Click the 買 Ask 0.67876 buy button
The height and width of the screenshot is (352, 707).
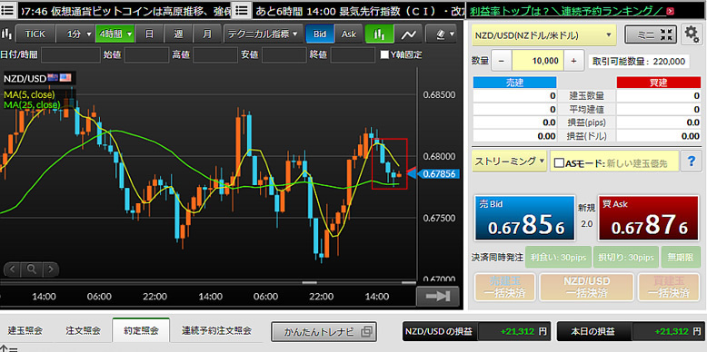[648, 219]
